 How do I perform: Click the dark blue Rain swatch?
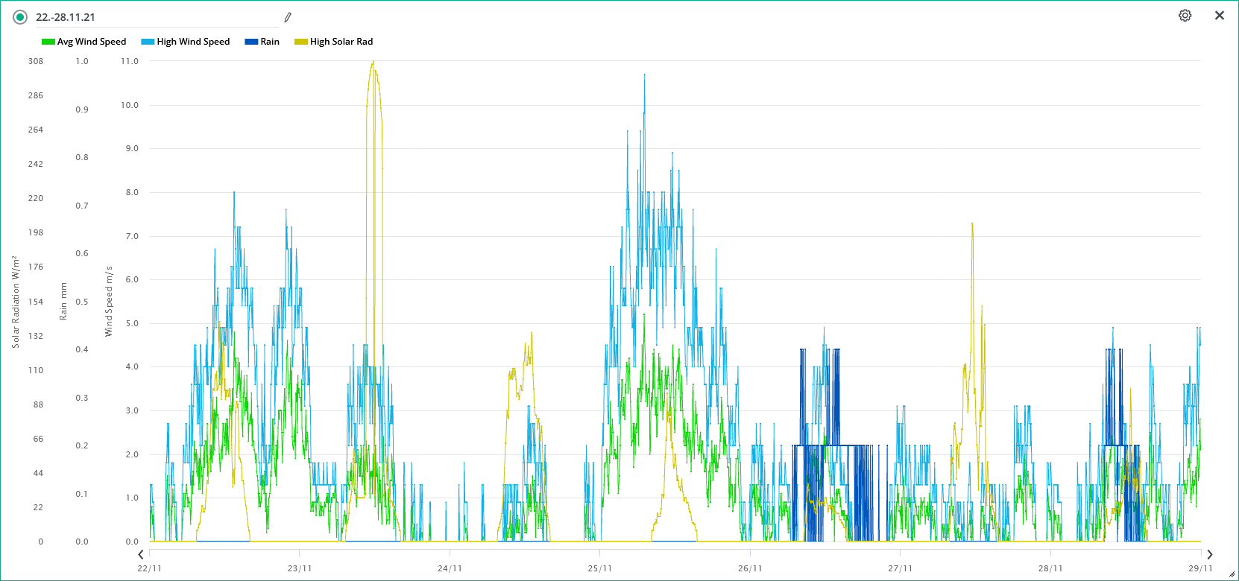coord(251,42)
